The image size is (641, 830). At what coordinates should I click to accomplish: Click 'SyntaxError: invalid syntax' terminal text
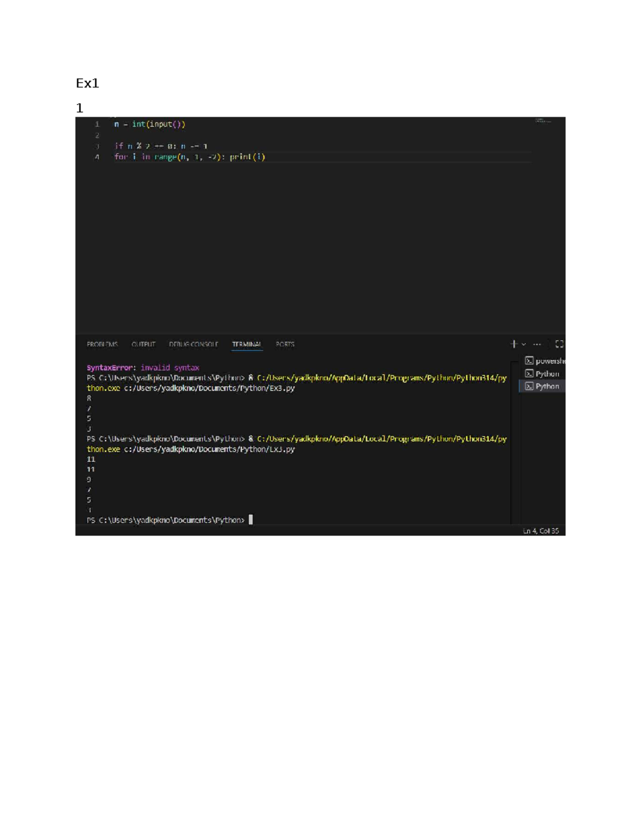click(x=143, y=368)
